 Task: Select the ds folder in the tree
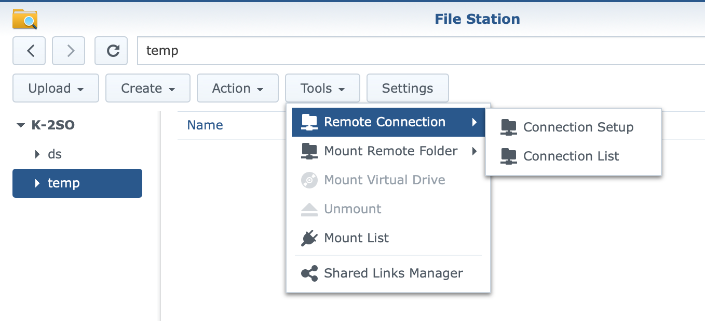click(77, 154)
